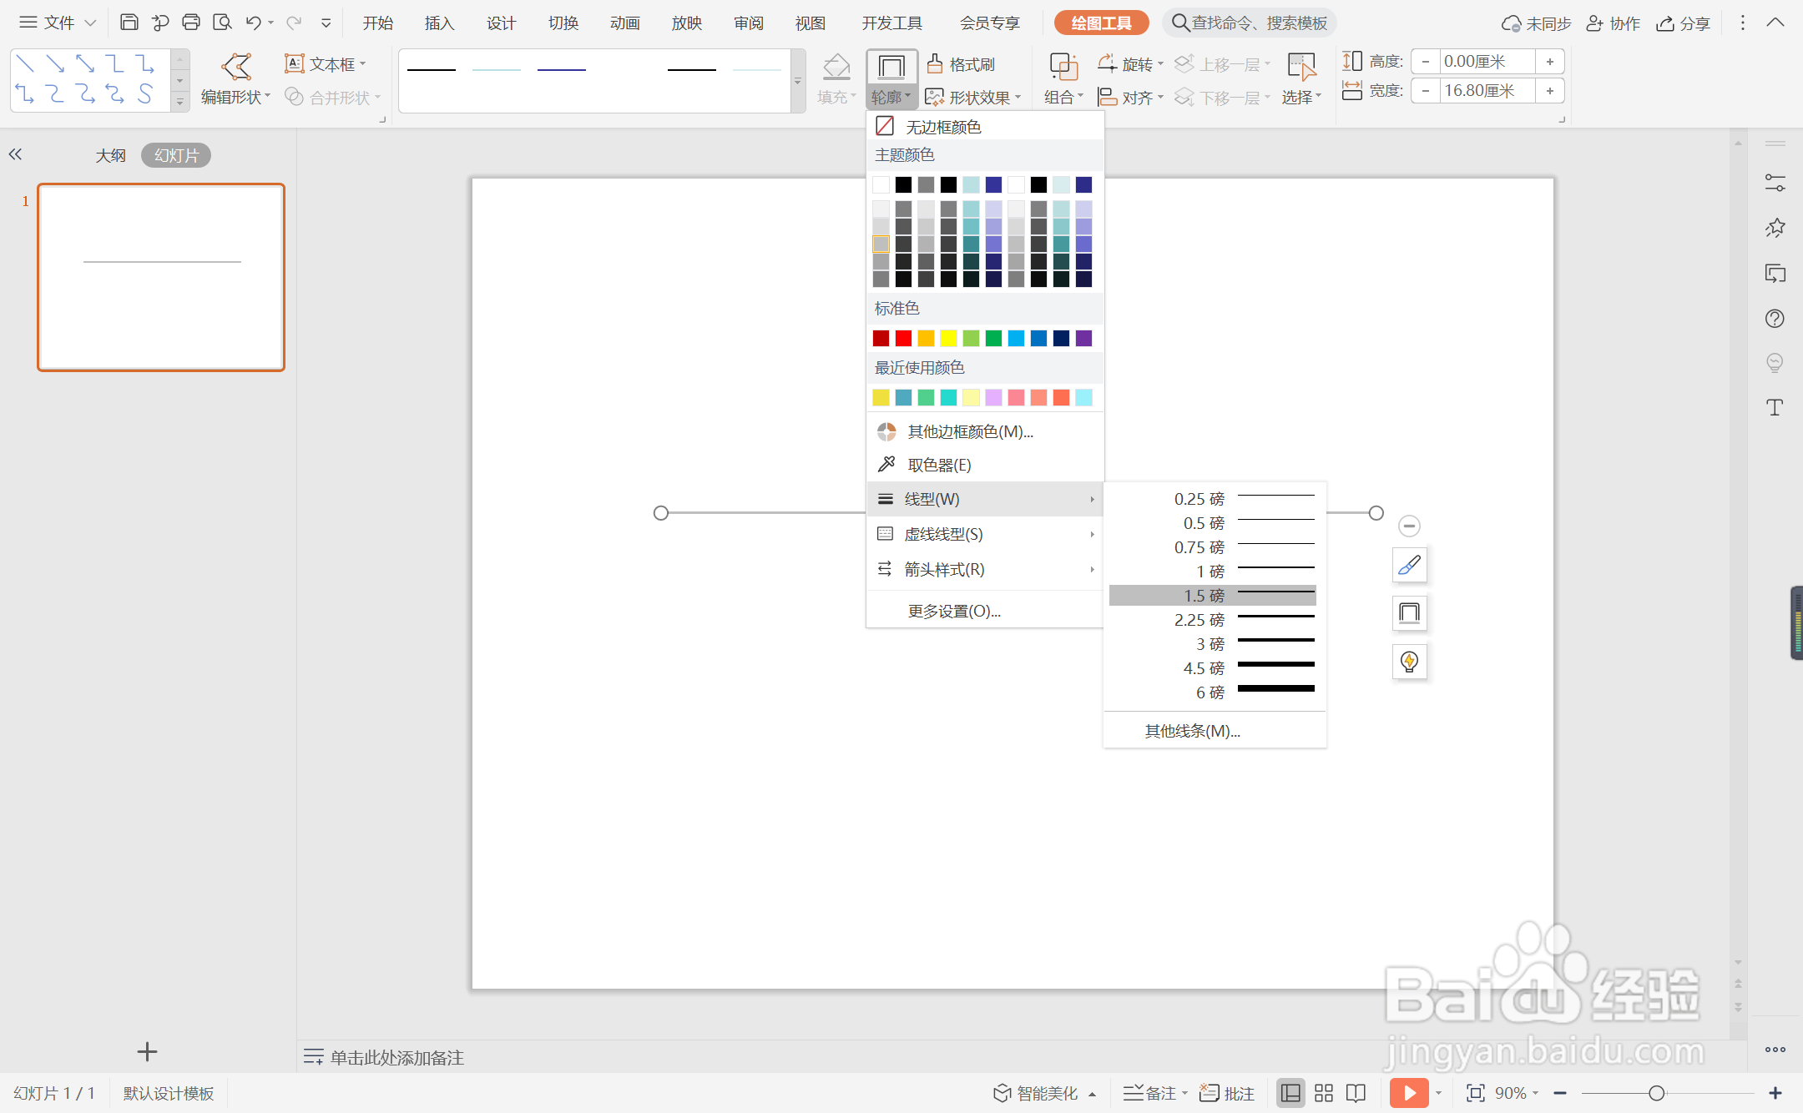Image resolution: width=1803 pixels, height=1113 pixels.
Task: Open the Insert (插入) ribbon tab
Action: [x=439, y=23]
